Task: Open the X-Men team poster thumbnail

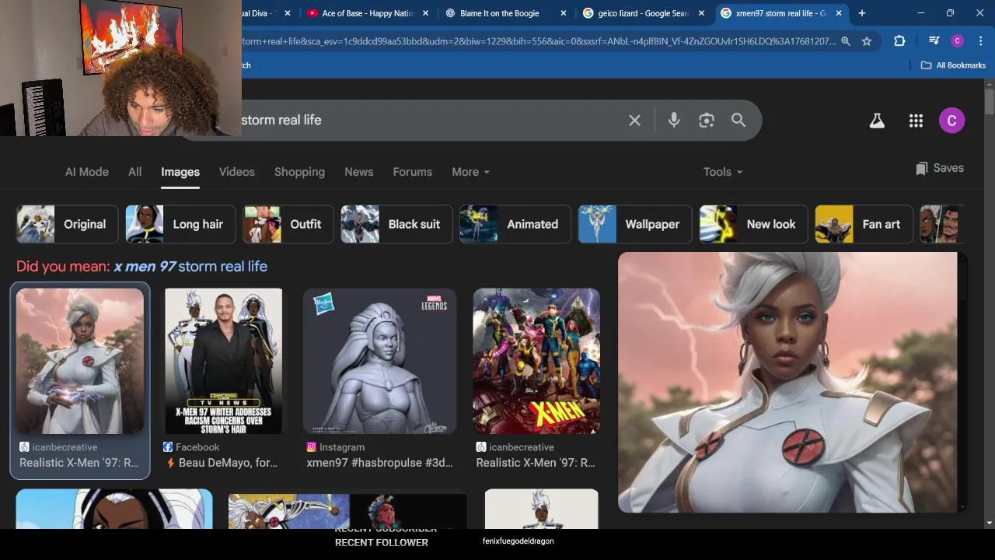Action: click(536, 361)
